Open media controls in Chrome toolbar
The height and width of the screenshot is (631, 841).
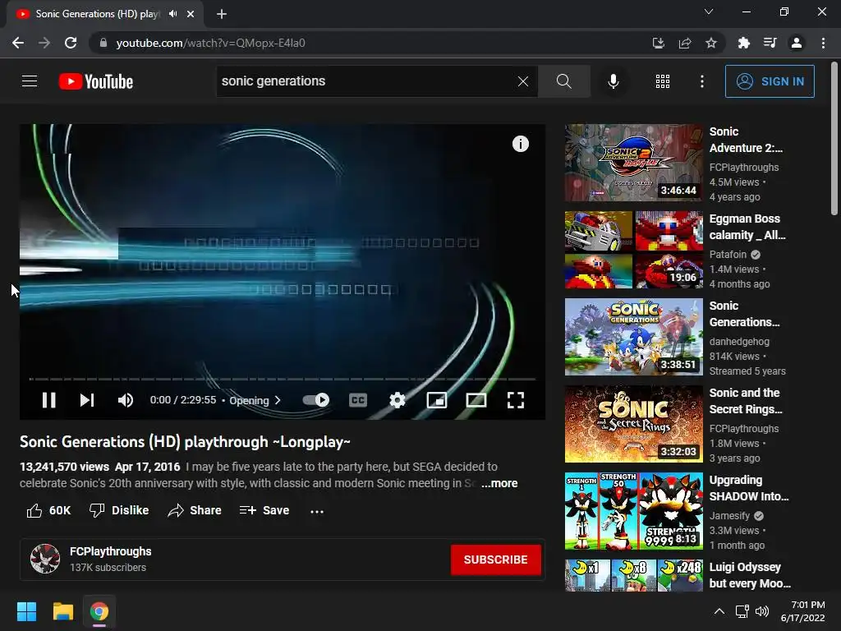tap(770, 43)
